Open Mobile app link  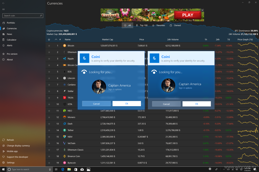coord(12,151)
